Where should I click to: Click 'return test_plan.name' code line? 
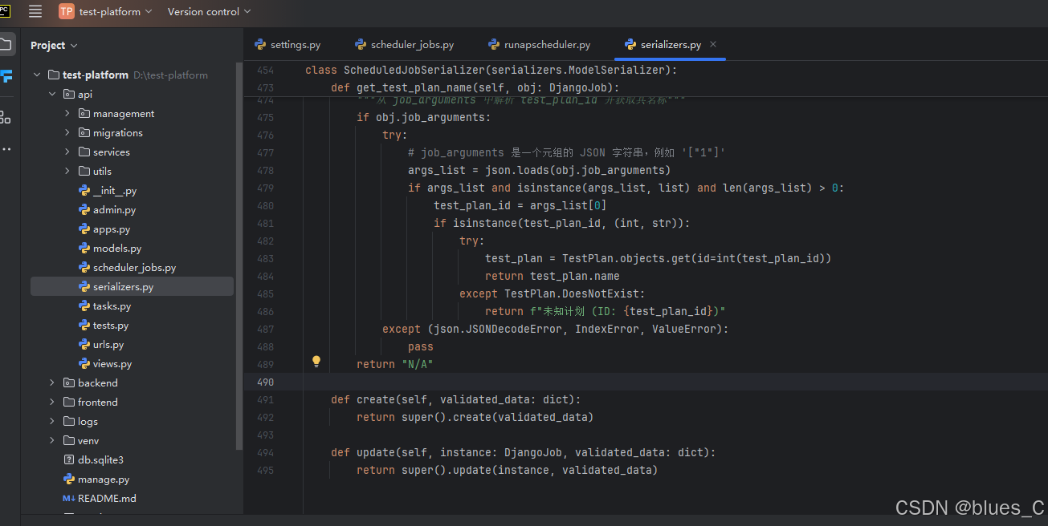552,276
